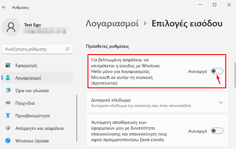
Task: Focus the Αναζήτηση ρύθμισης search field
Action: tap(37, 49)
